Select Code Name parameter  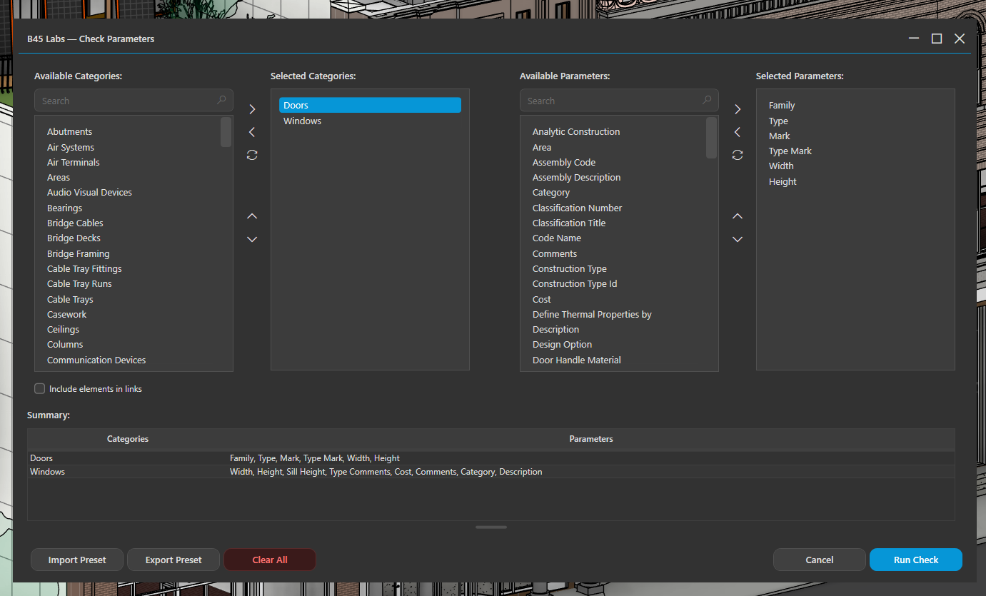557,238
